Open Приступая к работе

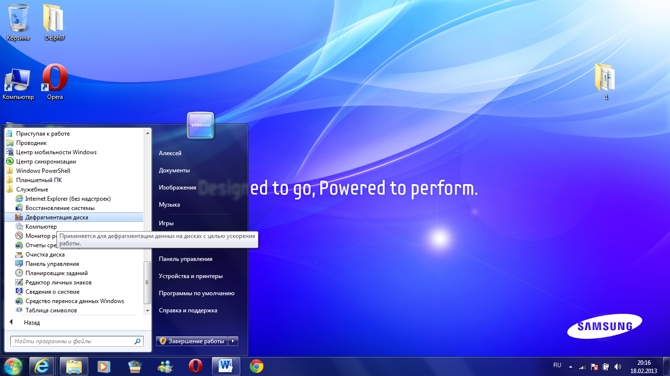[x=74, y=134]
